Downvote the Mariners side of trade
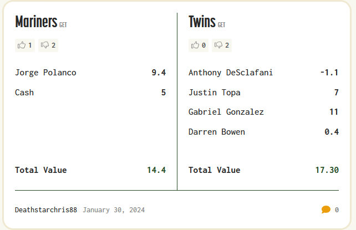 click(49, 45)
